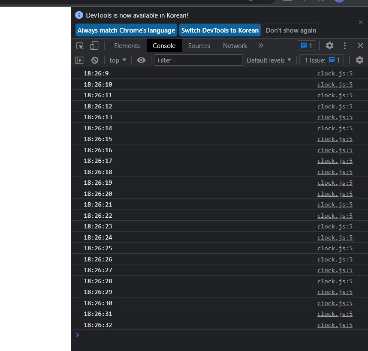The height and width of the screenshot is (351, 368).
Task: Select the log message 18:26:17
Action: 98,161
